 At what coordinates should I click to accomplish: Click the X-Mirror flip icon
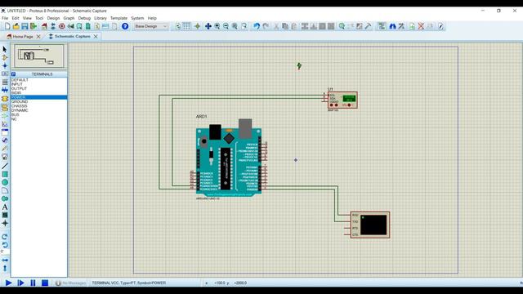point(5,260)
